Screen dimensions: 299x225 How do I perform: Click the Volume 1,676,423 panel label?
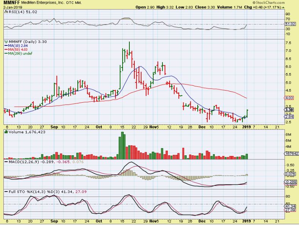tap(27, 132)
